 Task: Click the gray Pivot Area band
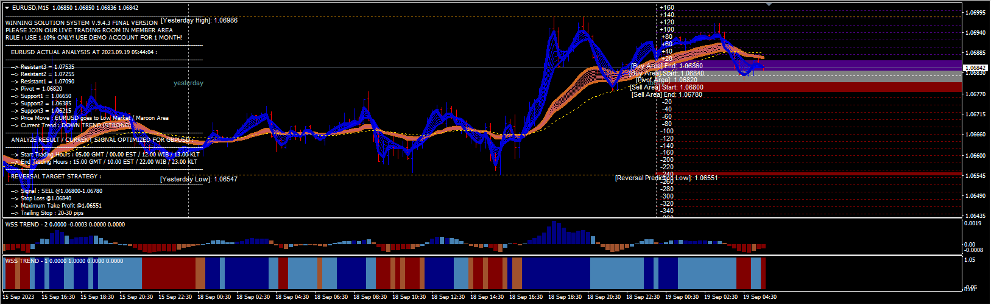tap(853, 79)
